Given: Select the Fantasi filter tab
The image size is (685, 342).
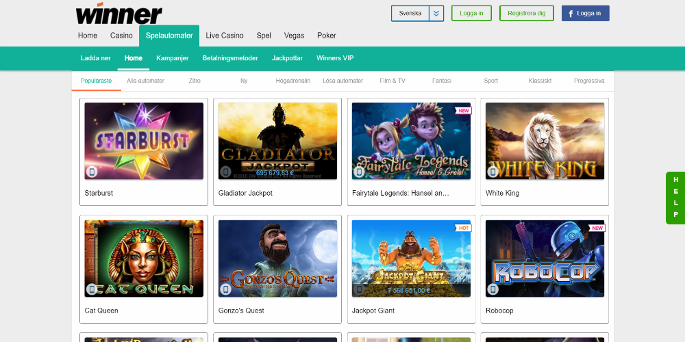Looking at the screenshot, I should click(x=442, y=81).
